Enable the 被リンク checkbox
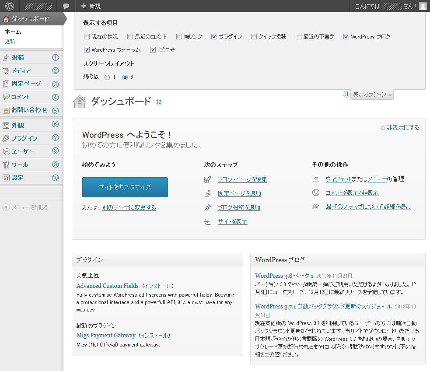Image resolution: width=430 pixels, height=371 pixels. coord(179,36)
